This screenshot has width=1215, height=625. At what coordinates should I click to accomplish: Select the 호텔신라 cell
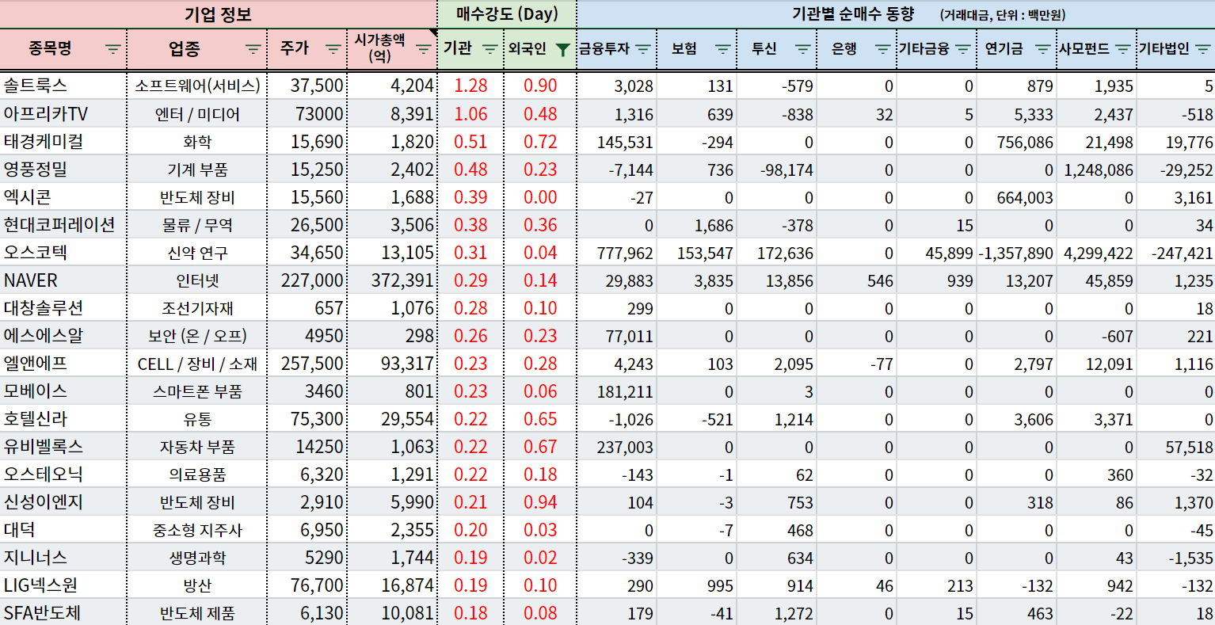(63, 418)
